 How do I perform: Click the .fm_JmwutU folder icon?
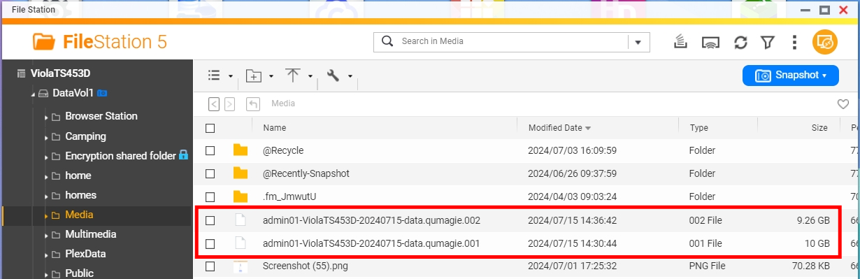pyautogui.click(x=241, y=196)
